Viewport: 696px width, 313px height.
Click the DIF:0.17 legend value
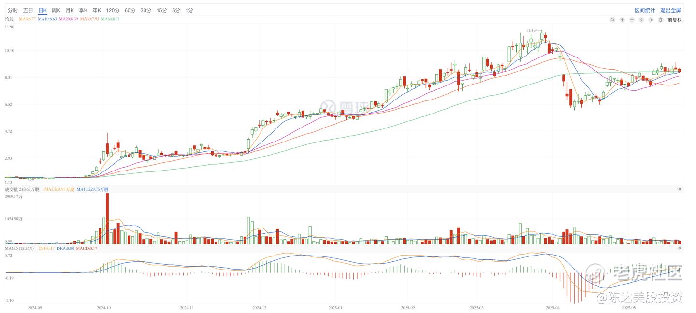click(46, 248)
